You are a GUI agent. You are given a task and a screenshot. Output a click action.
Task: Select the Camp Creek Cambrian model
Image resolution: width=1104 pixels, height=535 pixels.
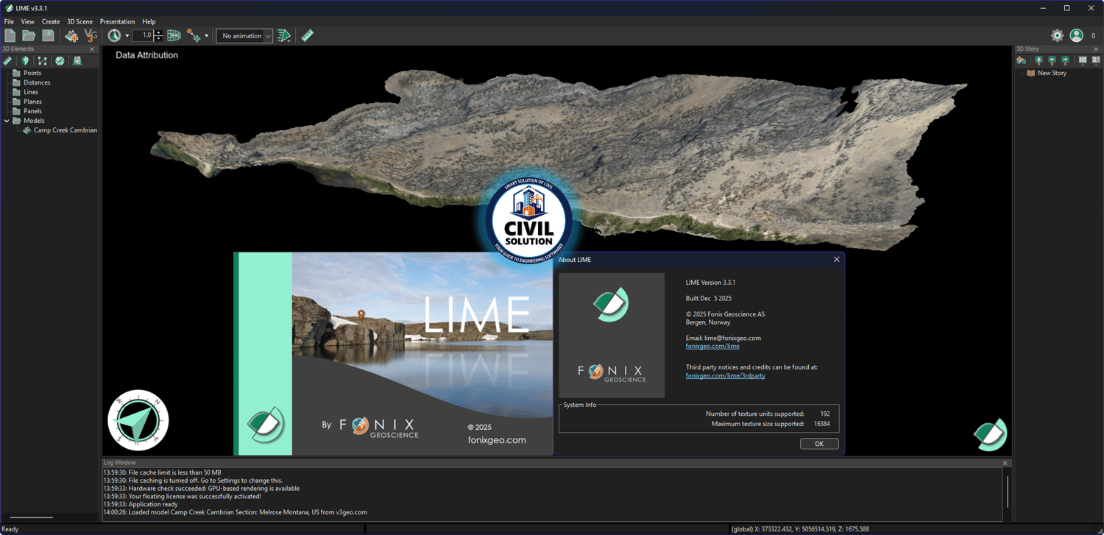click(x=66, y=130)
